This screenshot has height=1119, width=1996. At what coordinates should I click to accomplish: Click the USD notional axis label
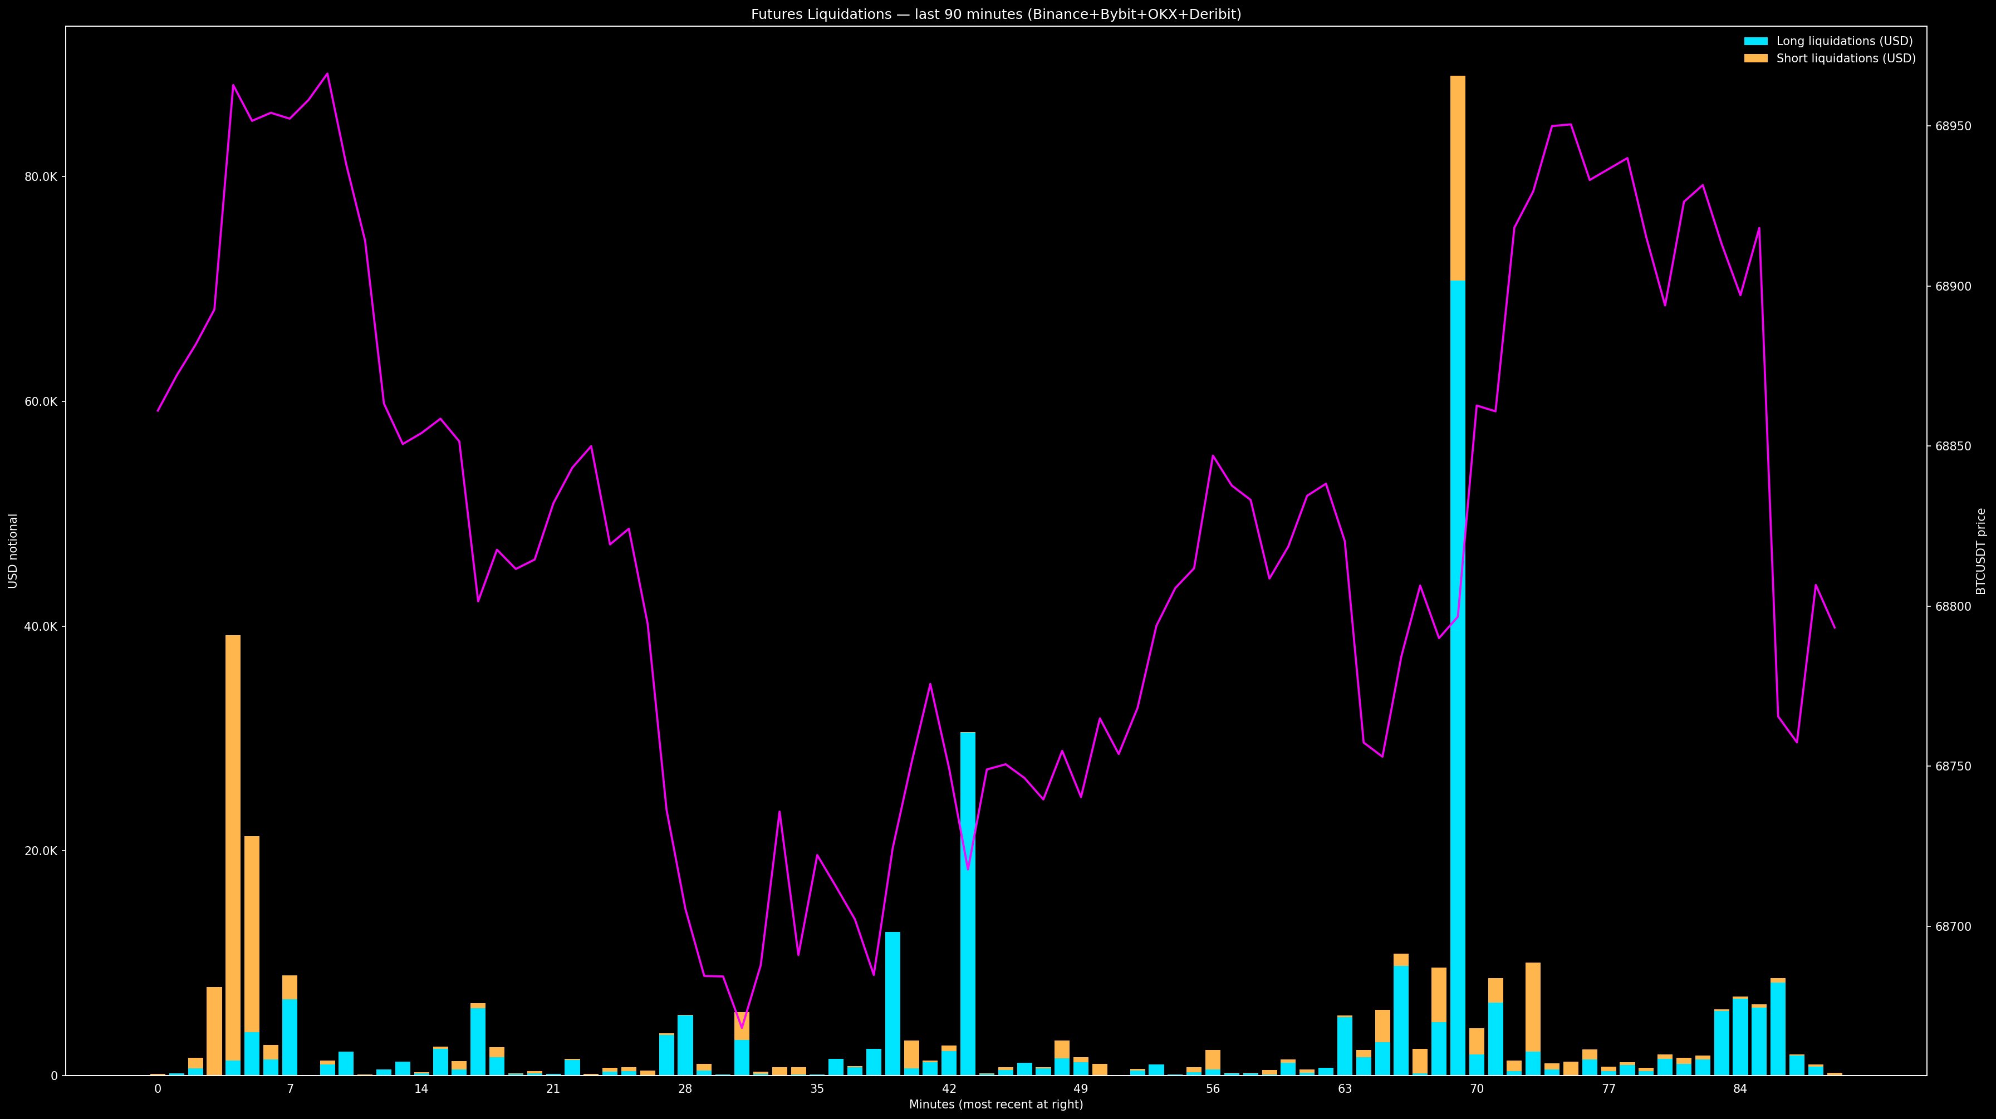tap(13, 551)
